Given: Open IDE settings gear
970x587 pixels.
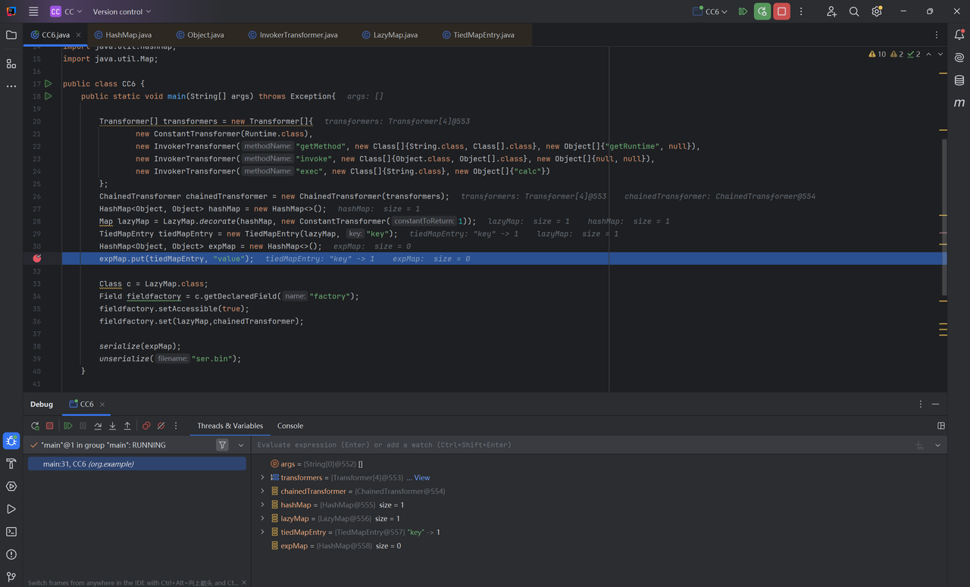Looking at the screenshot, I should (877, 11).
